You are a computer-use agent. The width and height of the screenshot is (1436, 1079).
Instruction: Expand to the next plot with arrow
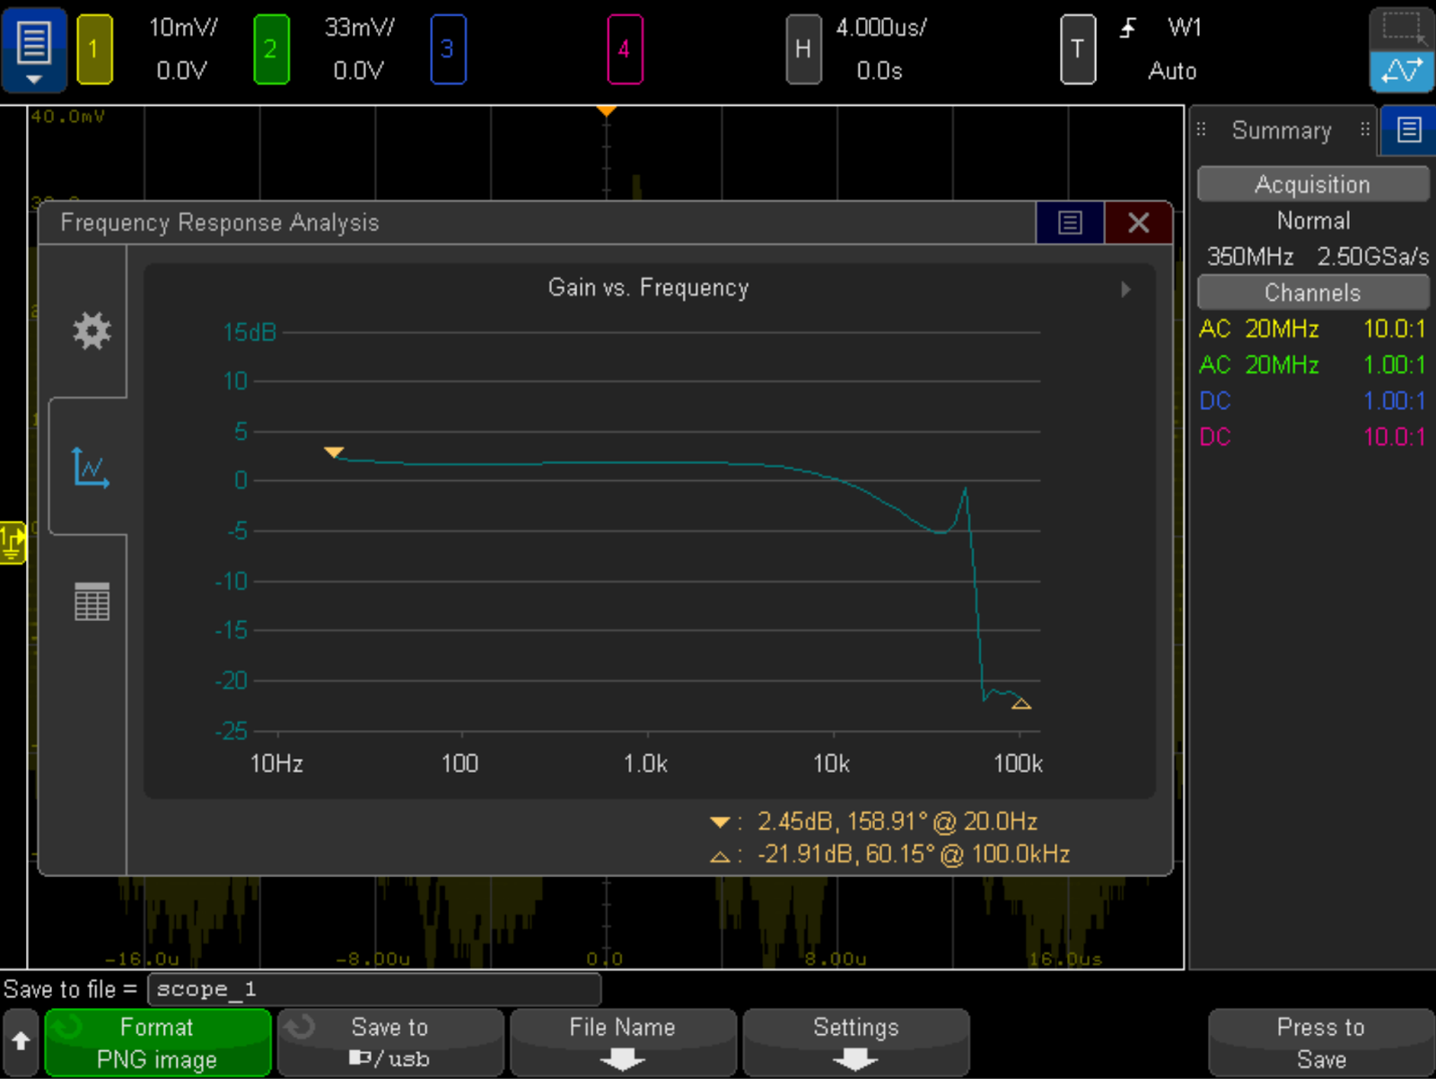pos(1125,289)
